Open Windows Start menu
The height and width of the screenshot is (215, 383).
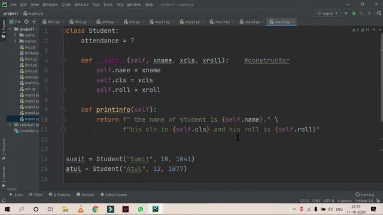pos(7,209)
